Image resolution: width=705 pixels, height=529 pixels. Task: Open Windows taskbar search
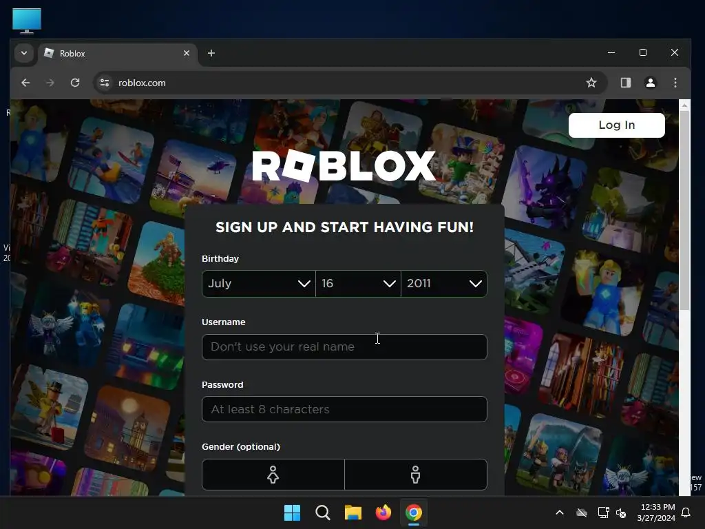point(323,512)
